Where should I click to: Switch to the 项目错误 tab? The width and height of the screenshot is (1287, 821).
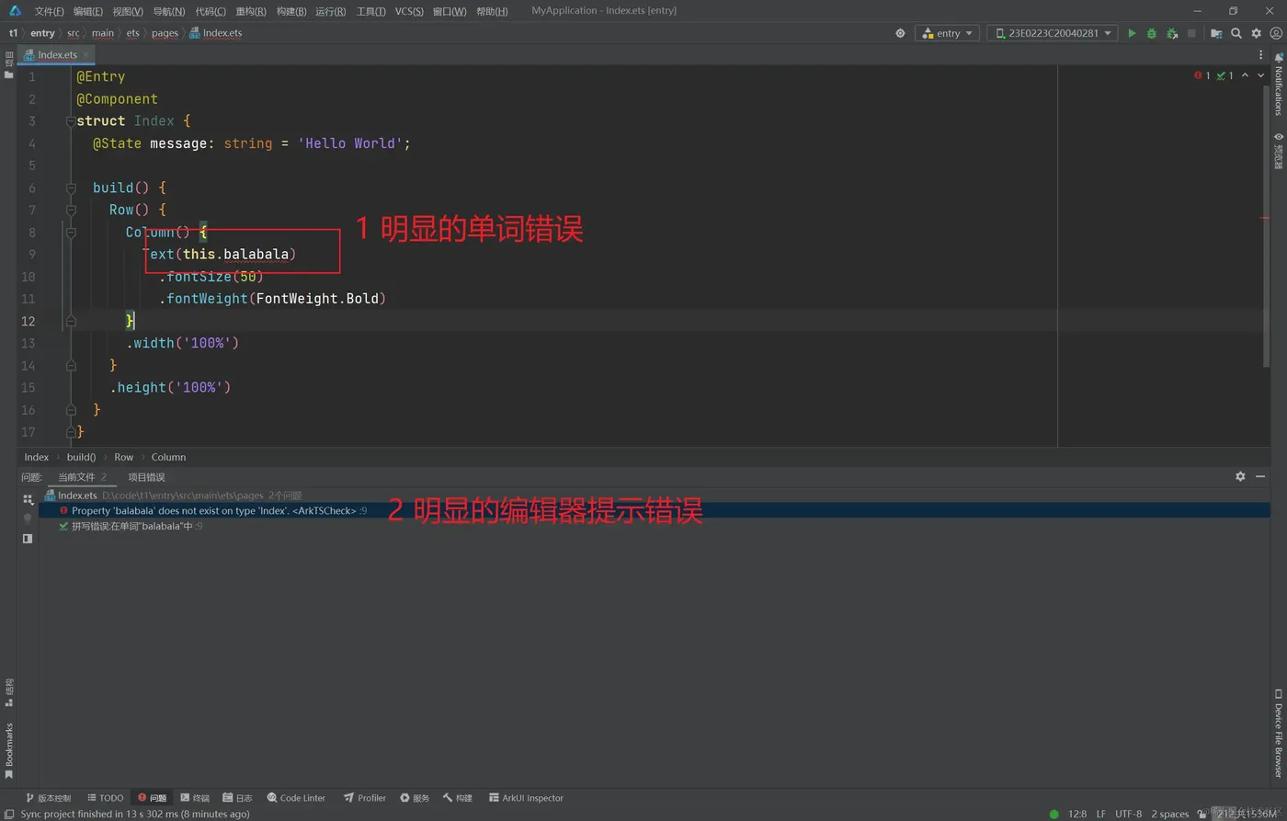coord(146,477)
